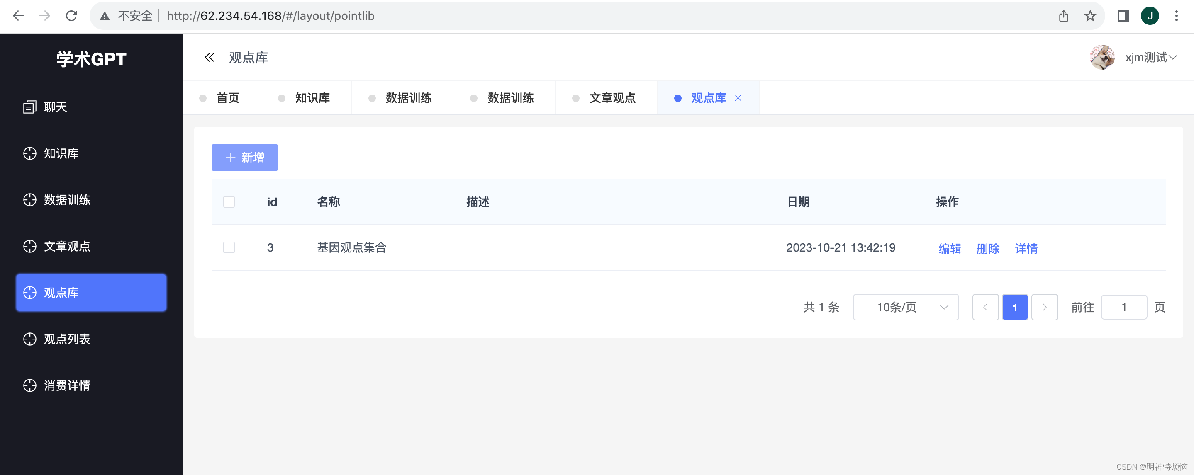The width and height of the screenshot is (1194, 475).
Task: Click 编辑 link for 基因观点集合
Action: 950,249
